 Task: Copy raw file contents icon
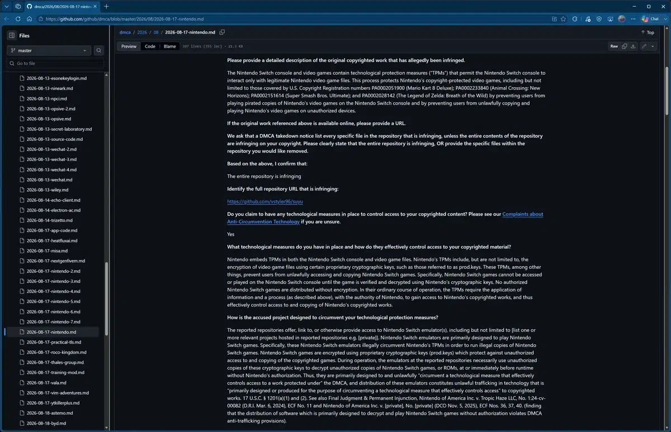tap(625, 46)
